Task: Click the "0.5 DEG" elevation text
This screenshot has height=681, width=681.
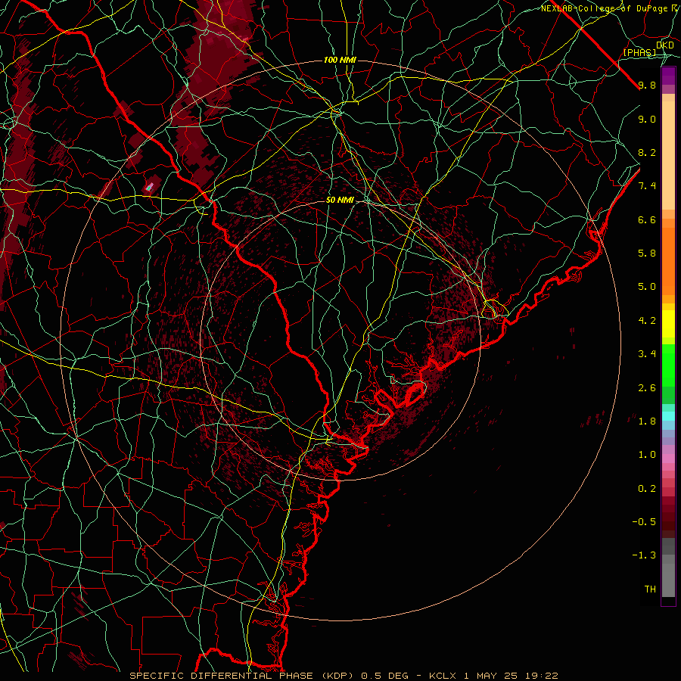Action: [385, 676]
